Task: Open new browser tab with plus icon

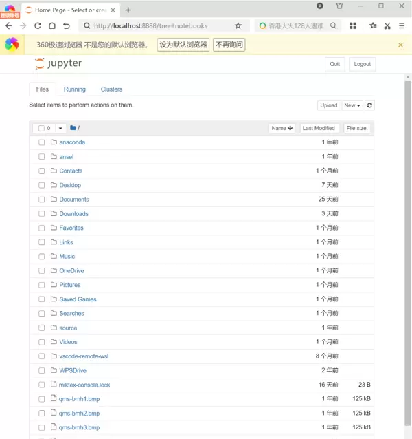Action: coord(128,10)
